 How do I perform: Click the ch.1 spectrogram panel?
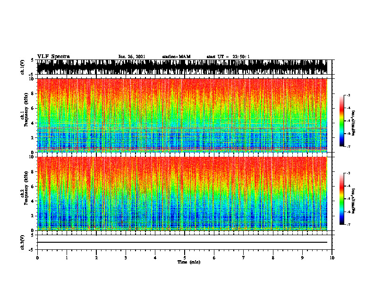click(182, 115)
